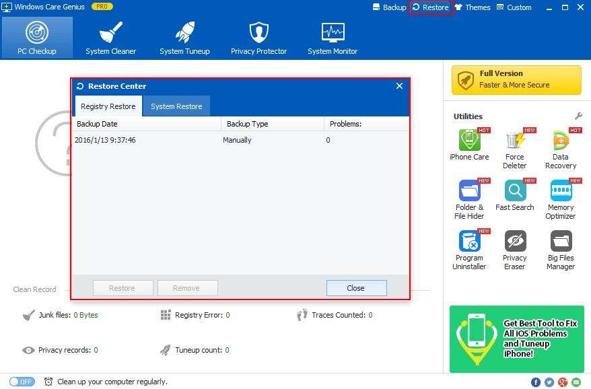Image resolution: width=591 pixels, height=389 pixels.
Task: Open Fast Search utility
Action: point(515,195)
